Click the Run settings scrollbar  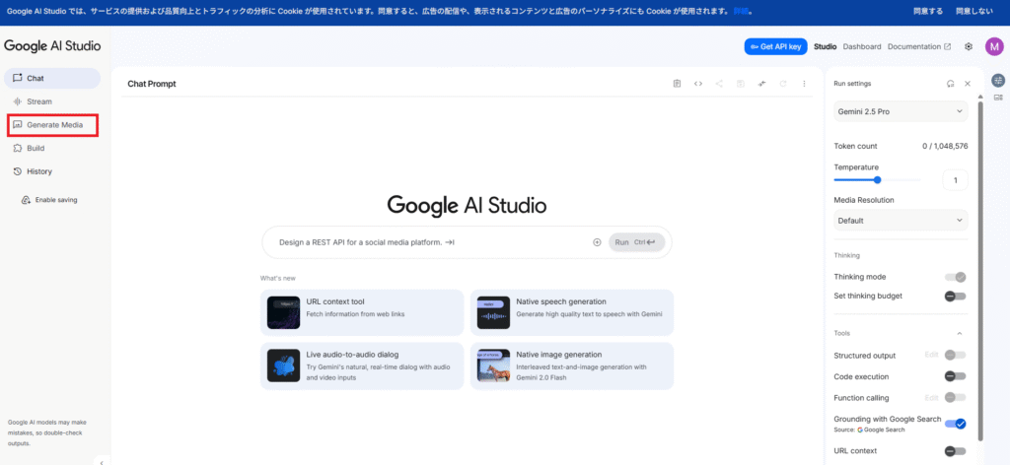pos(980,270)
